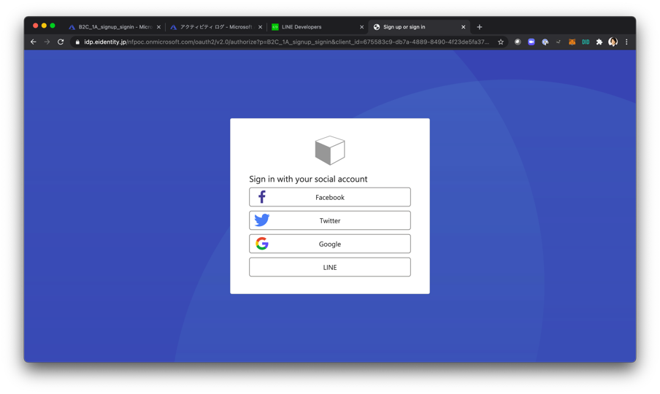The height and width of the screenshot is (394, 660).
Task: Close the B2C_1A_signup_signin tab
Action: (158, 27)
